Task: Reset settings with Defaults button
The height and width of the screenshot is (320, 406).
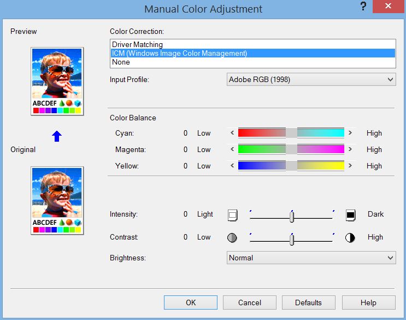Action: point(308,302)
